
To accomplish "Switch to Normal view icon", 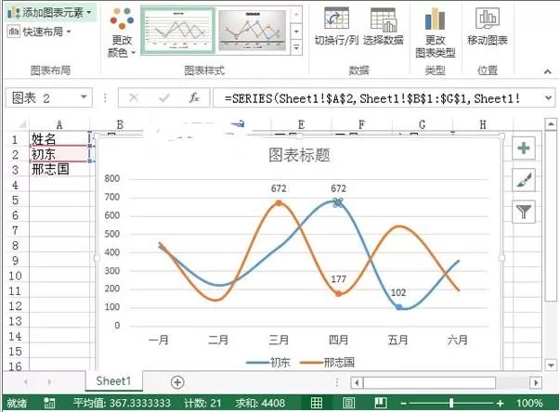I will click(317, 403).
